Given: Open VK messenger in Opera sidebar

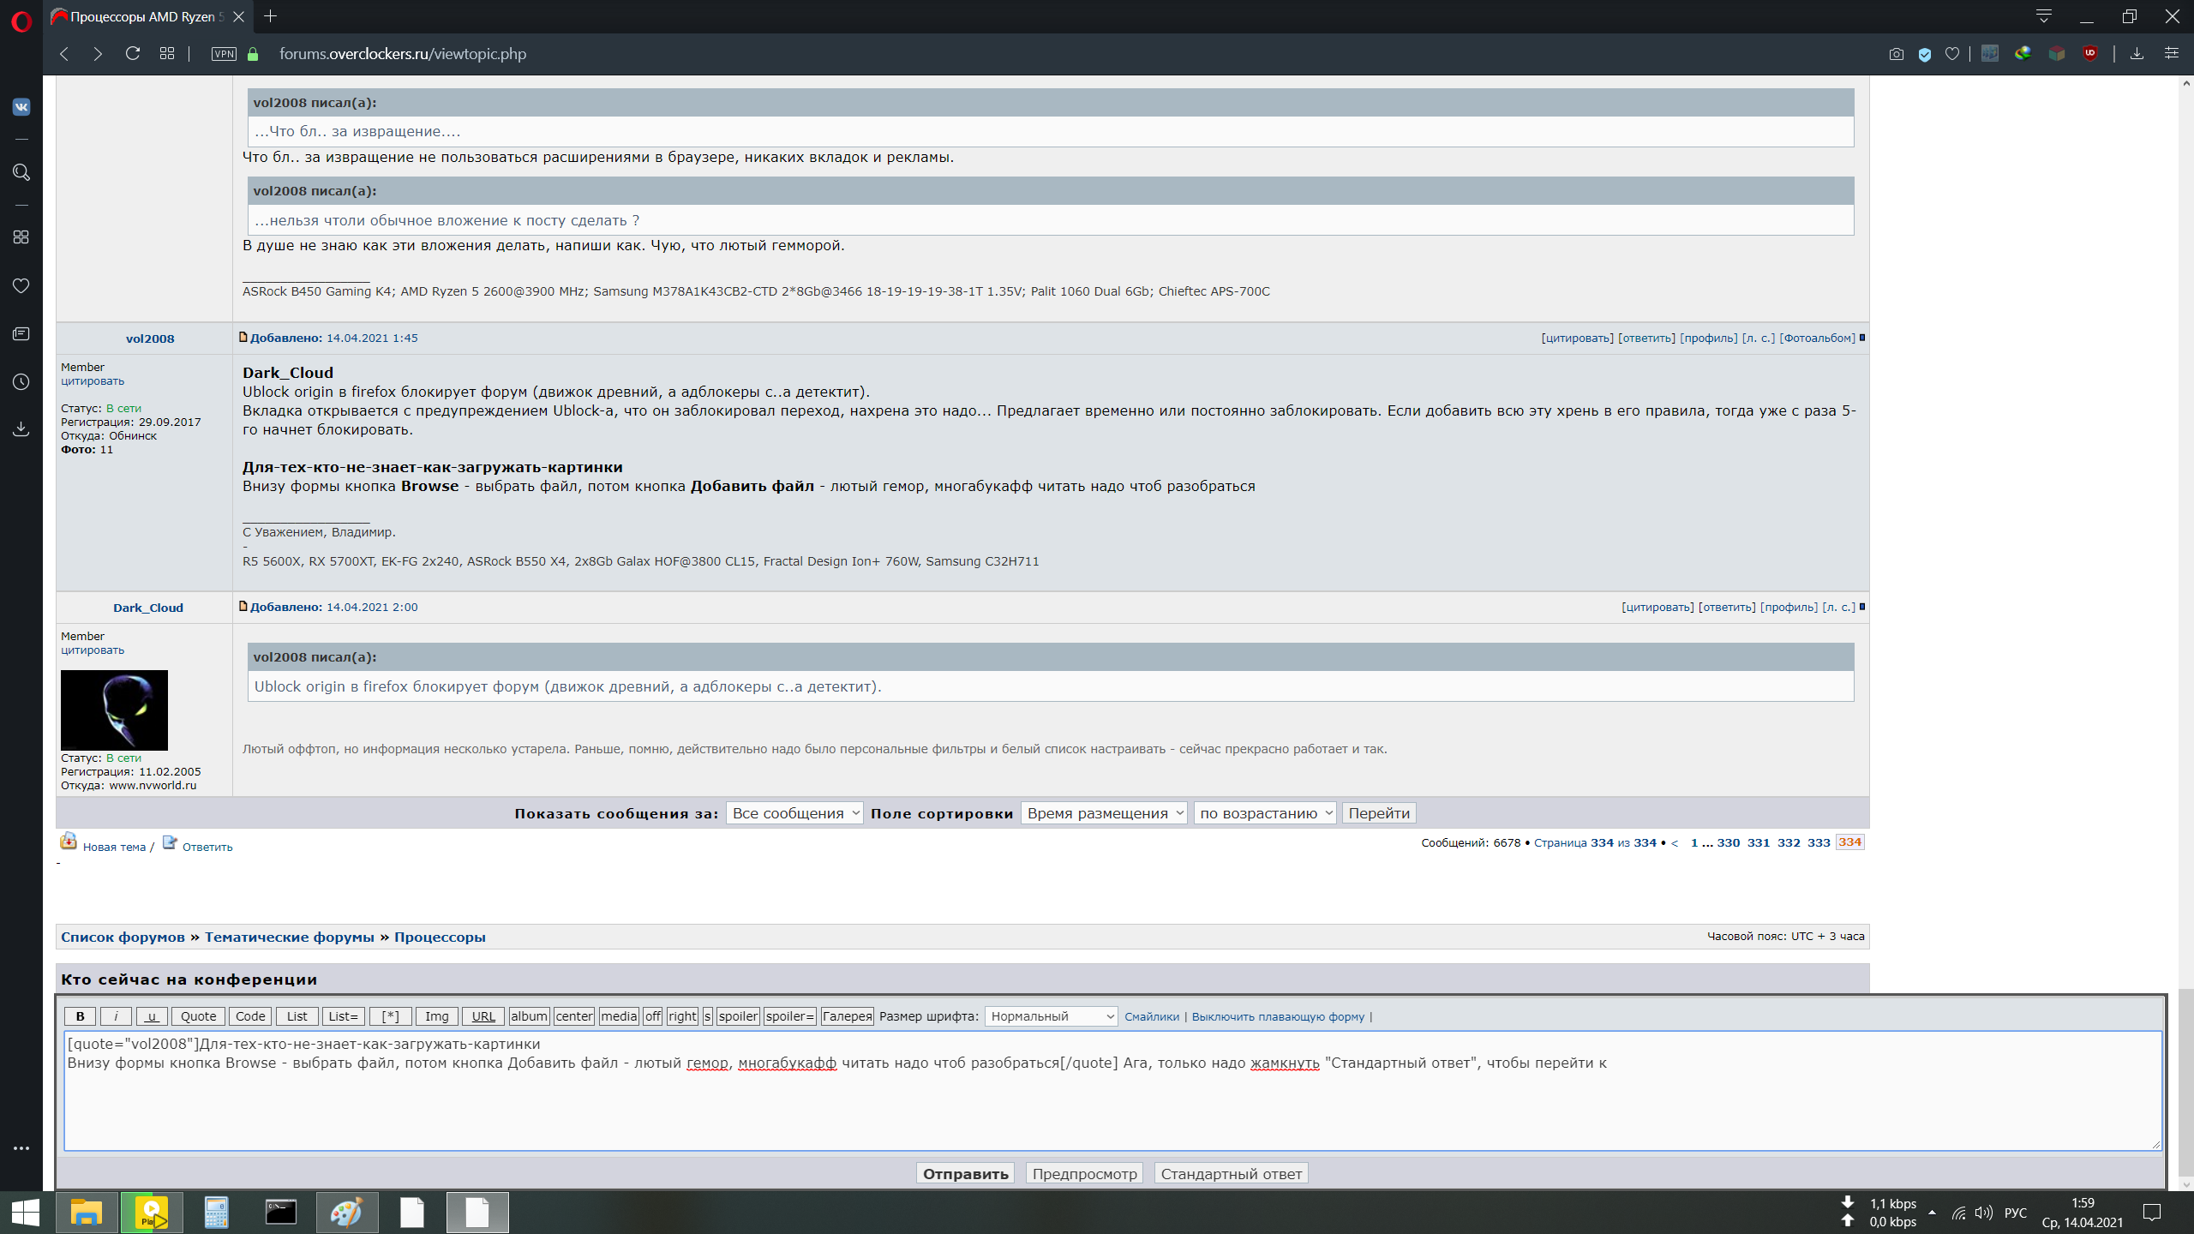Looking at the screenshot, I should (x=21, y=107).
